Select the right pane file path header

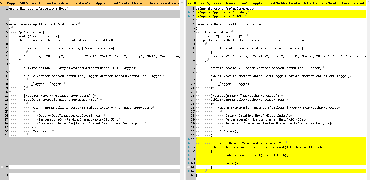pyautogui.click(x=276, y=3)
